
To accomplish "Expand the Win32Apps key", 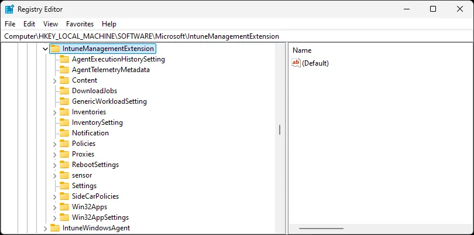I will (x=55, y=207).
